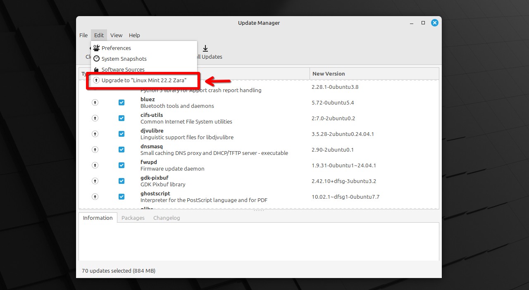Click "Common Internet File System utilities" description
This screenshot has width=529, height=290.
[x=186, y=121]
